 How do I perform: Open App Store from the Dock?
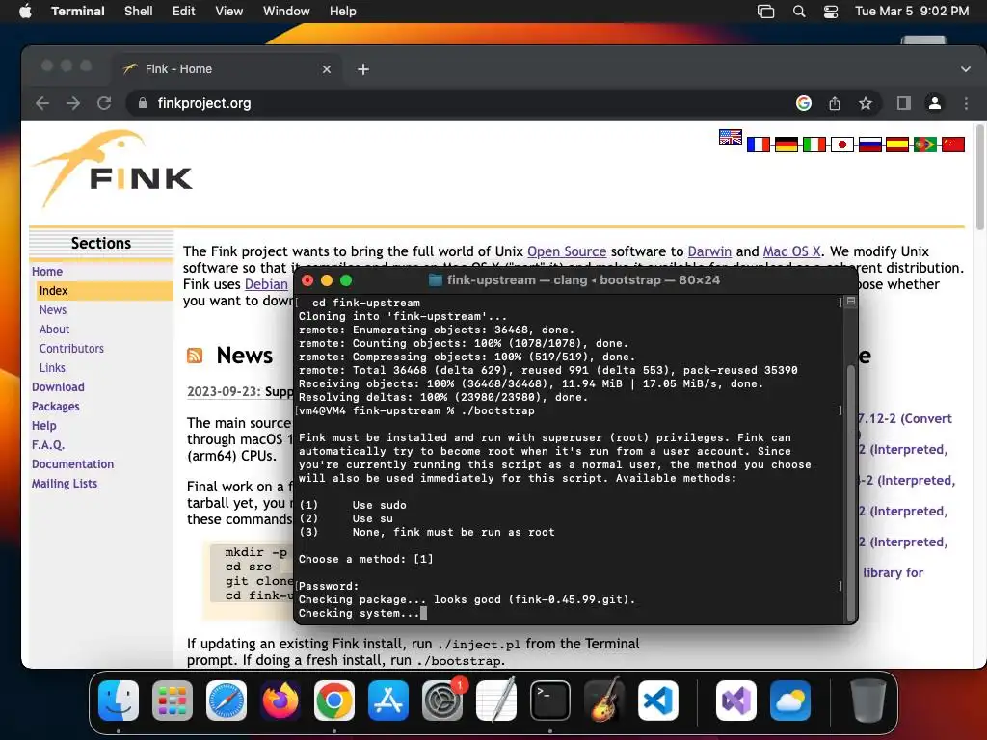tap(388, 700)
